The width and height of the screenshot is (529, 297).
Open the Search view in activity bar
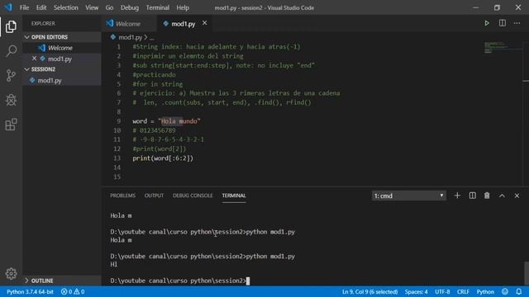pos(11,51)
